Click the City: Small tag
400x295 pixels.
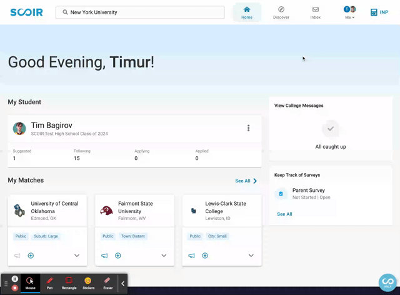click(x=217, y=236)
